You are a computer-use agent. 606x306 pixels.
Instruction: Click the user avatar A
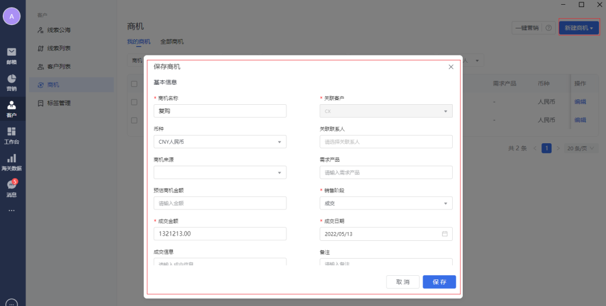pyautogui.click(x=11, y=17)
